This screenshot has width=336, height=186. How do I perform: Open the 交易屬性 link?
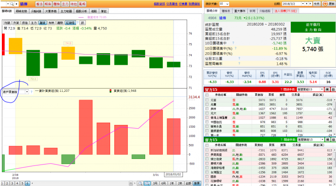(x=172, y=4)
